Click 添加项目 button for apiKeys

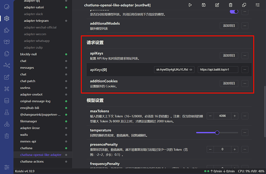click(229, 56)
